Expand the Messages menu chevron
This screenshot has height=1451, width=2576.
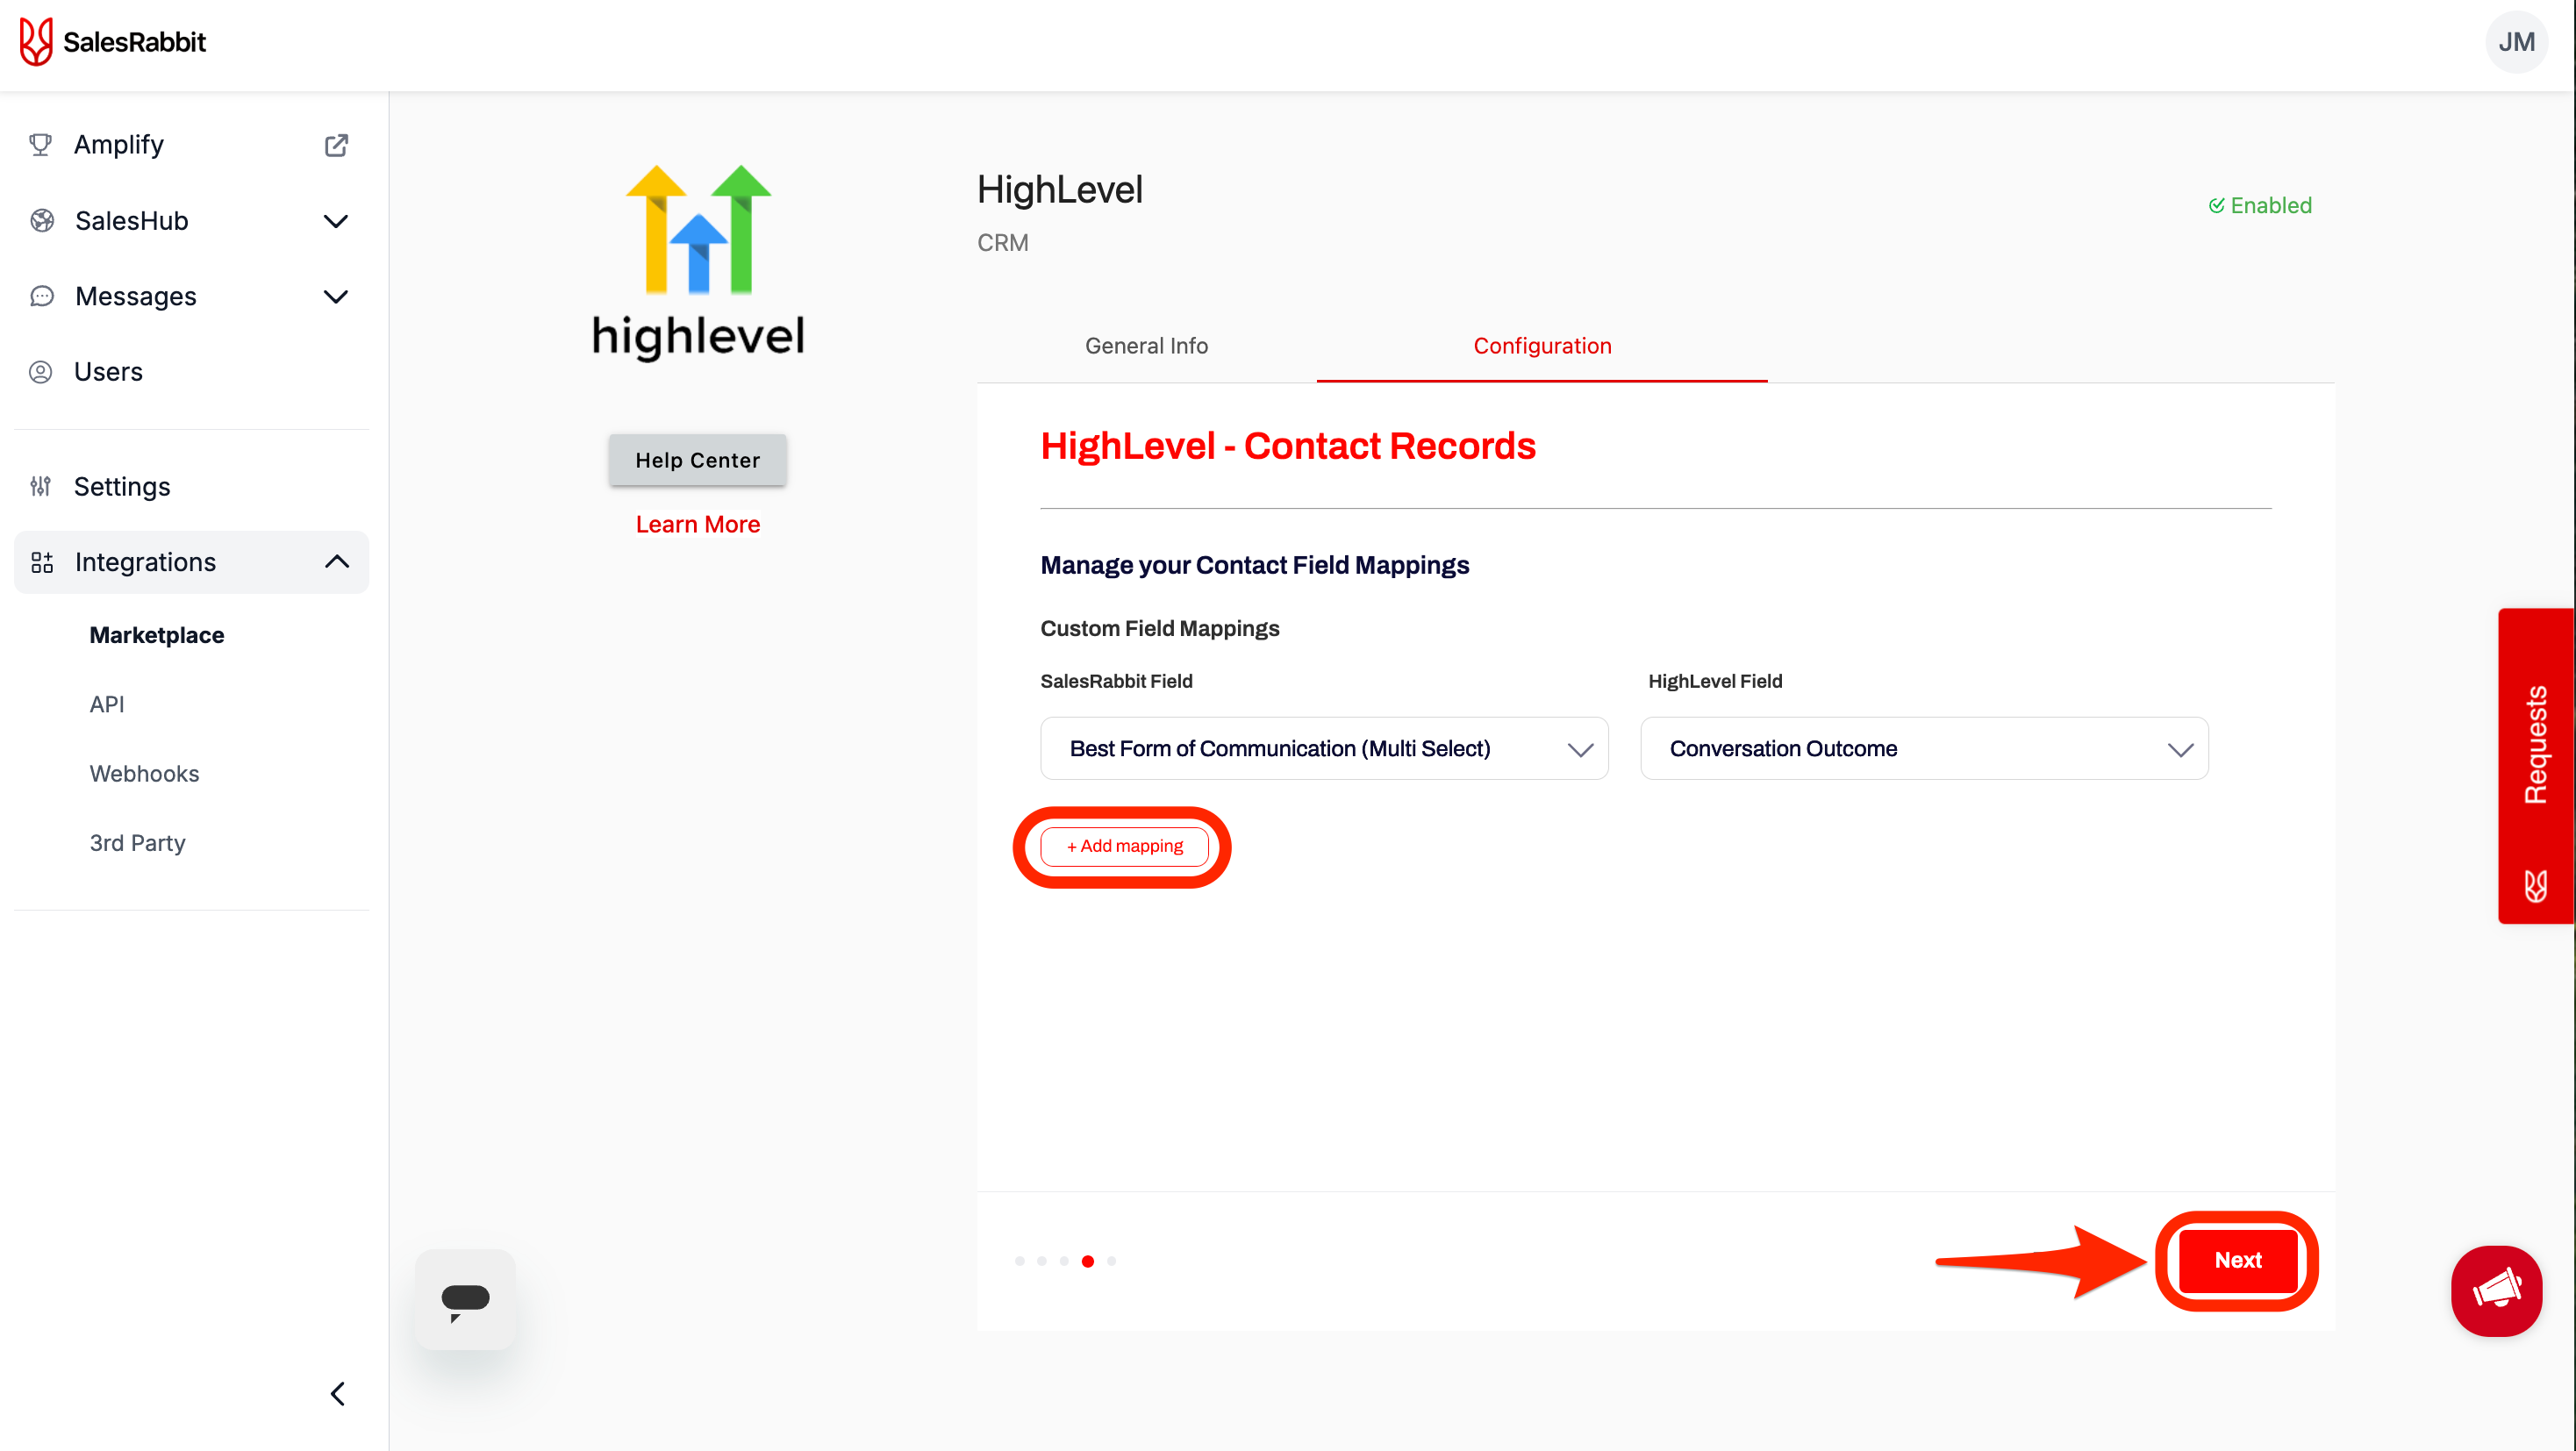(x=336, y=297)
